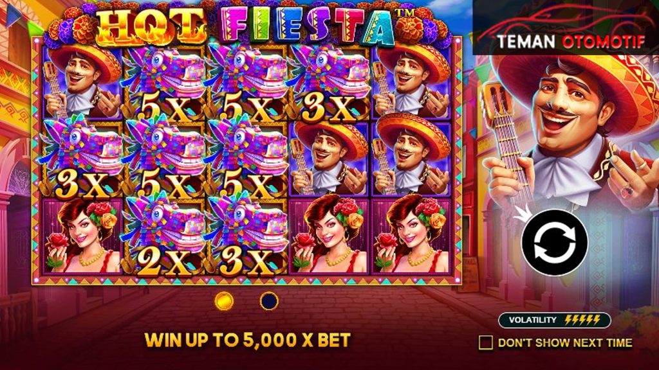The height and width of the screenshot is (370, 659).
Task: Click the mariachi symbol in the top-right reel cell
Action: coord(411,83)
